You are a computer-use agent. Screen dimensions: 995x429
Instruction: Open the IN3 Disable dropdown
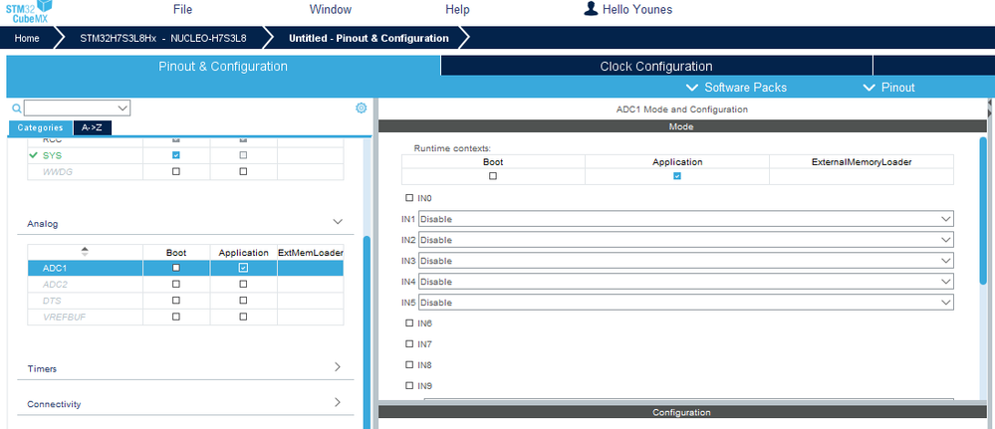(685, 261)
